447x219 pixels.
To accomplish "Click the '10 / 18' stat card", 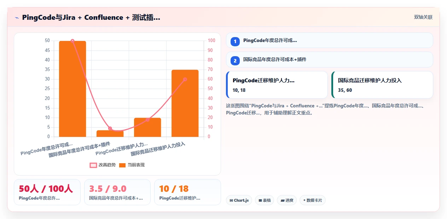I will click(x=187, y=192).
